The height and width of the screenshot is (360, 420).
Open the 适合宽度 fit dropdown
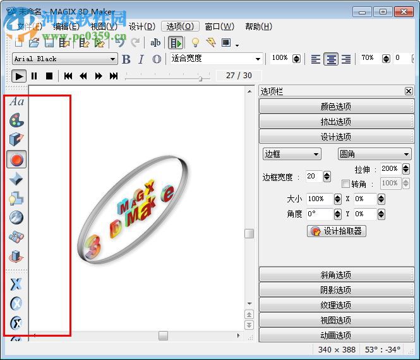[x=217, y=59]
